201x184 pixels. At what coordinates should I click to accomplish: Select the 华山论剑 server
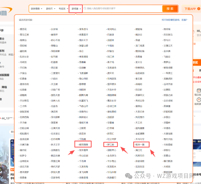(83, 156)
